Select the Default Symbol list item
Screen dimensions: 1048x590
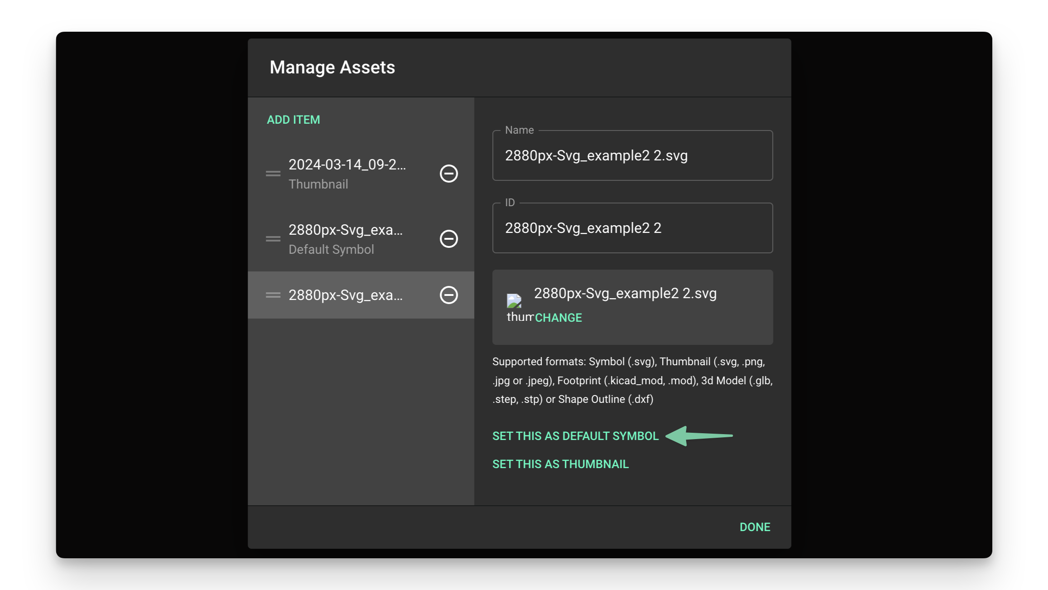coord(361,239)
